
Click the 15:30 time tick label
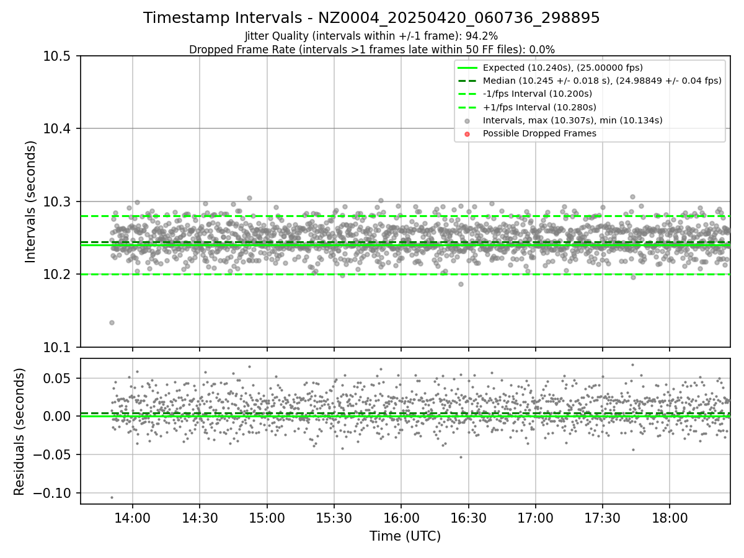334,518
